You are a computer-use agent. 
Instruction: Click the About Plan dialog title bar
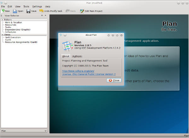click(x=91, y=35)
